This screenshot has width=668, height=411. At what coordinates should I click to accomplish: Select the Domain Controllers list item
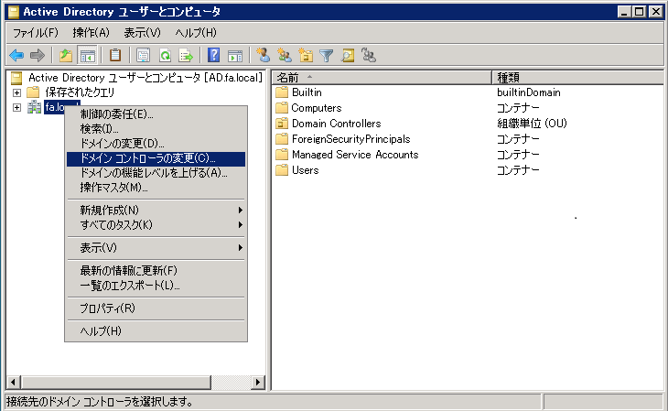(335, 124)
